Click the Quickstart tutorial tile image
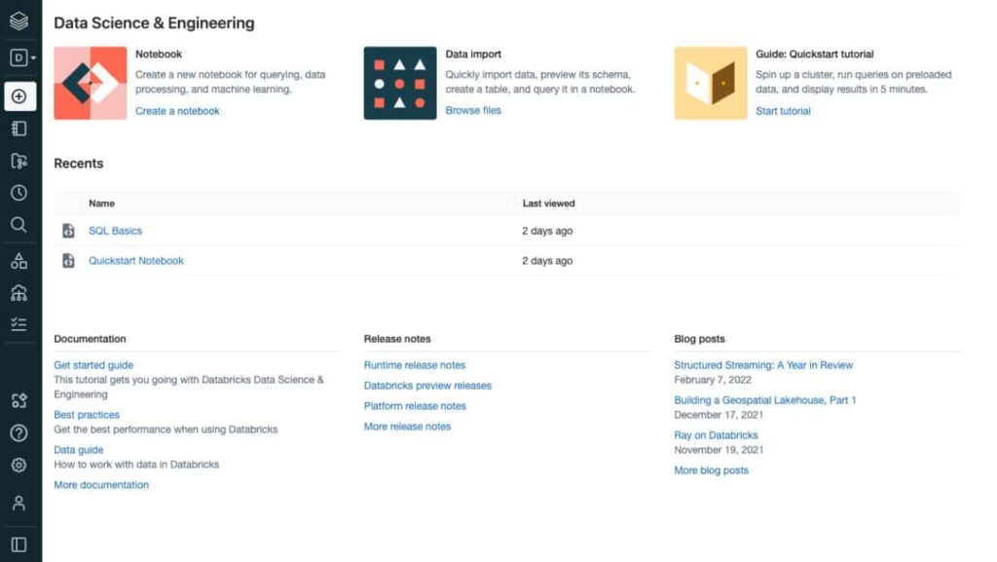 click(x=710, y=83)
